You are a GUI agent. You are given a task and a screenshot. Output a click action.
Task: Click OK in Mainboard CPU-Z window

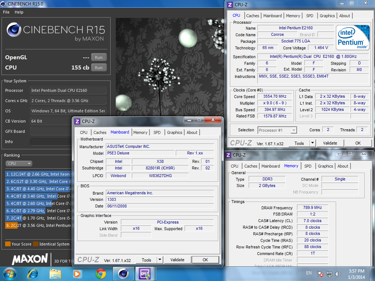[x=205, y=260]
